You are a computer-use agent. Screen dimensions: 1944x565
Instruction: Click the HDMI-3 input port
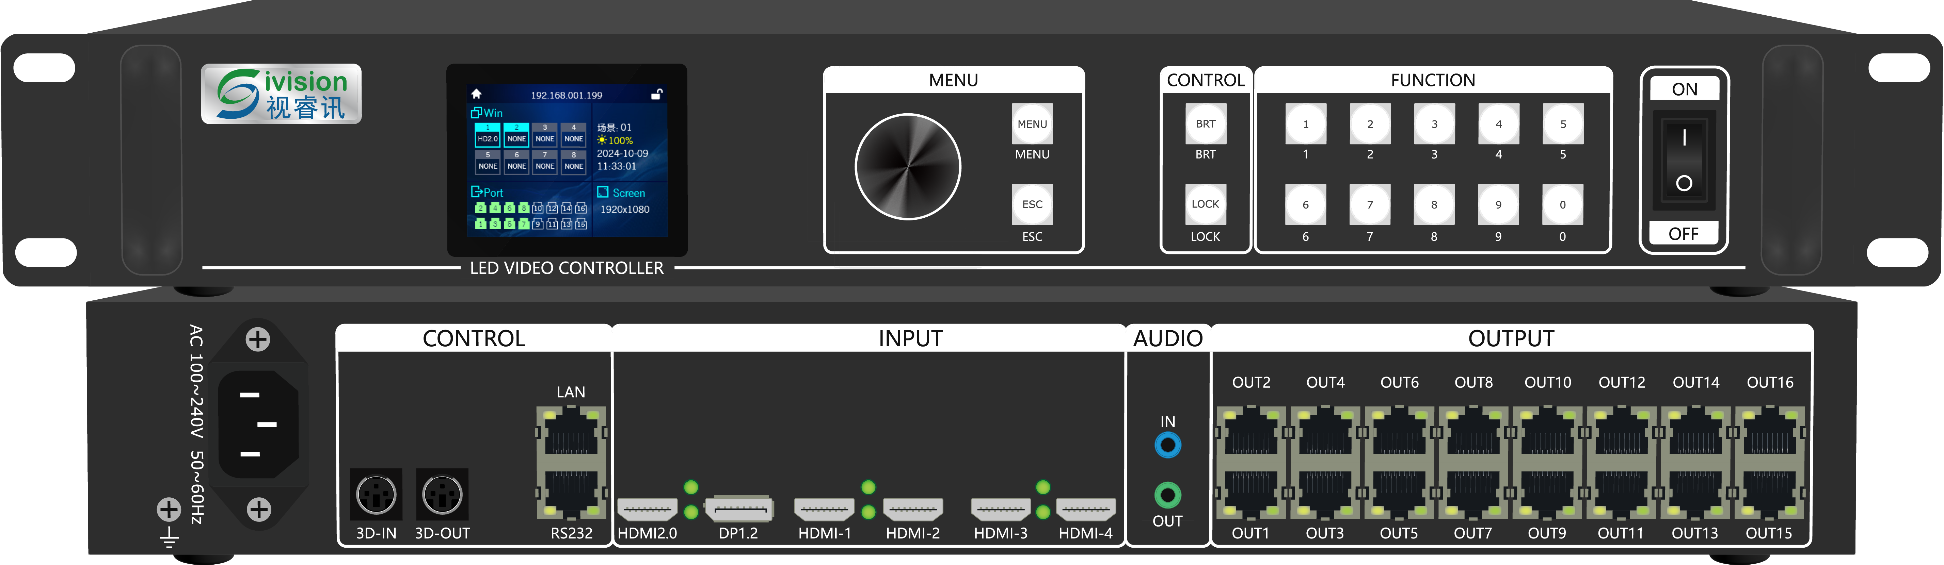[1000, 510]
